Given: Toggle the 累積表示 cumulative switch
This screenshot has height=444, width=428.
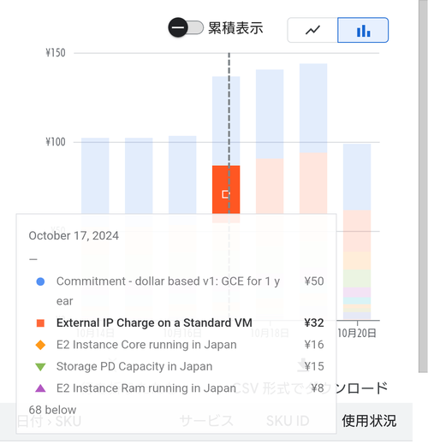Looking at the screenshot, I should pyautogui.click(x=186, y=28).
